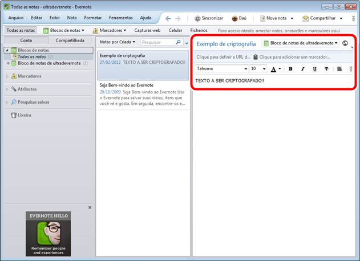This screenshot has height=261, width=360.
Task: Click the Compartilhar share button
Action: 319,18
